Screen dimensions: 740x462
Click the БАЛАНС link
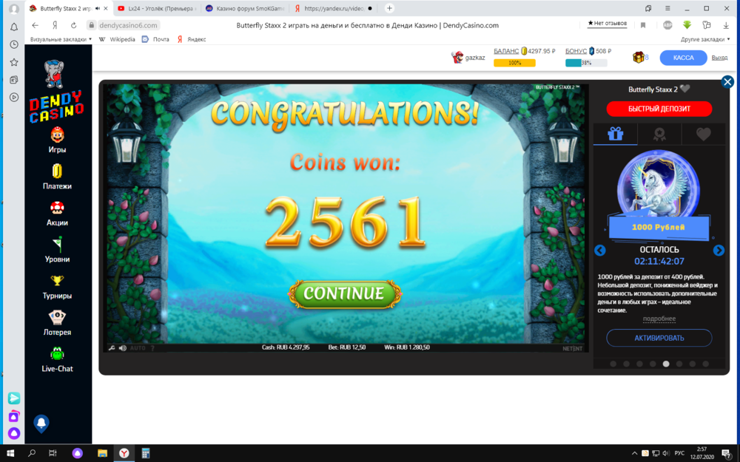506,51
